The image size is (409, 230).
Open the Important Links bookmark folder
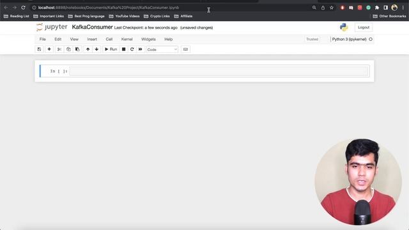pyautogui.click(x=49, y=16)
